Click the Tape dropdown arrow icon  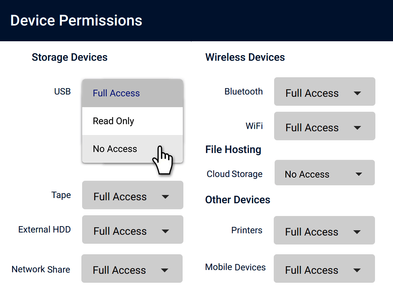click(x=165, y=197)
